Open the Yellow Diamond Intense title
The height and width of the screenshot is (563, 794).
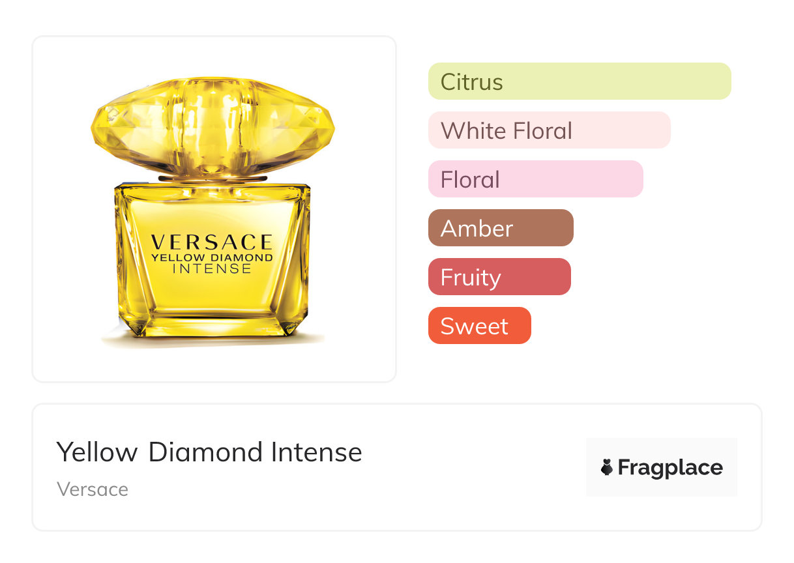pyautogui.click(x=209, y=452)
